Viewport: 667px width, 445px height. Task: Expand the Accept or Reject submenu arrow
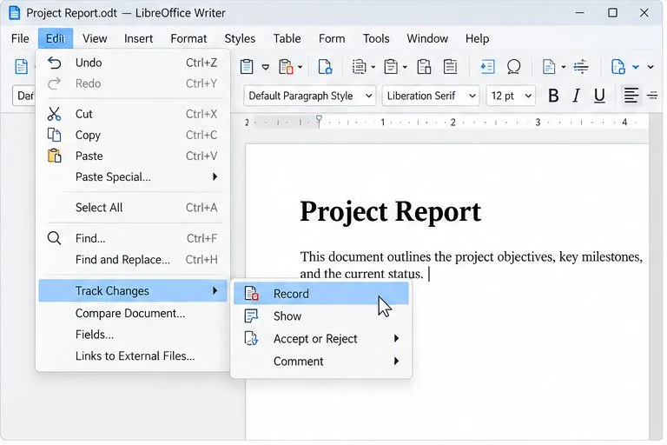click(396, 339)
